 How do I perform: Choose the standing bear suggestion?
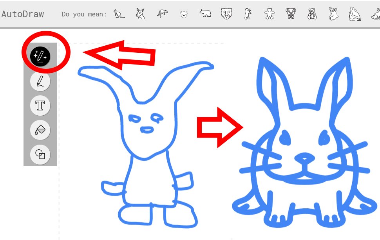[248, 14]
